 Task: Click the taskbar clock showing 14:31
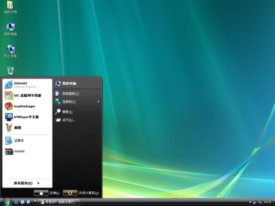[267, 202]
